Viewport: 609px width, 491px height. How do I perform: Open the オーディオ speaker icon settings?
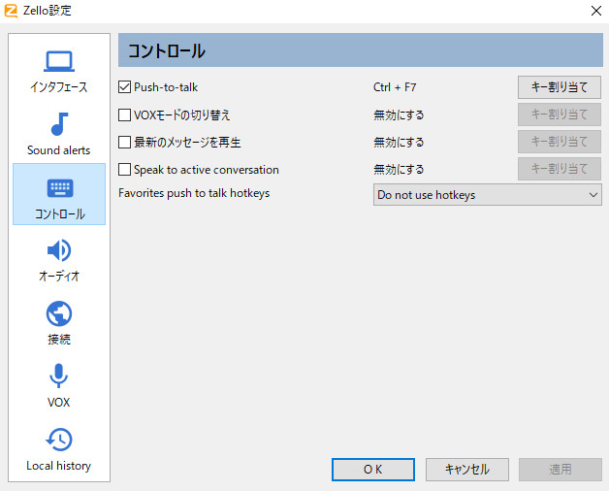click(x=58, y=250)
